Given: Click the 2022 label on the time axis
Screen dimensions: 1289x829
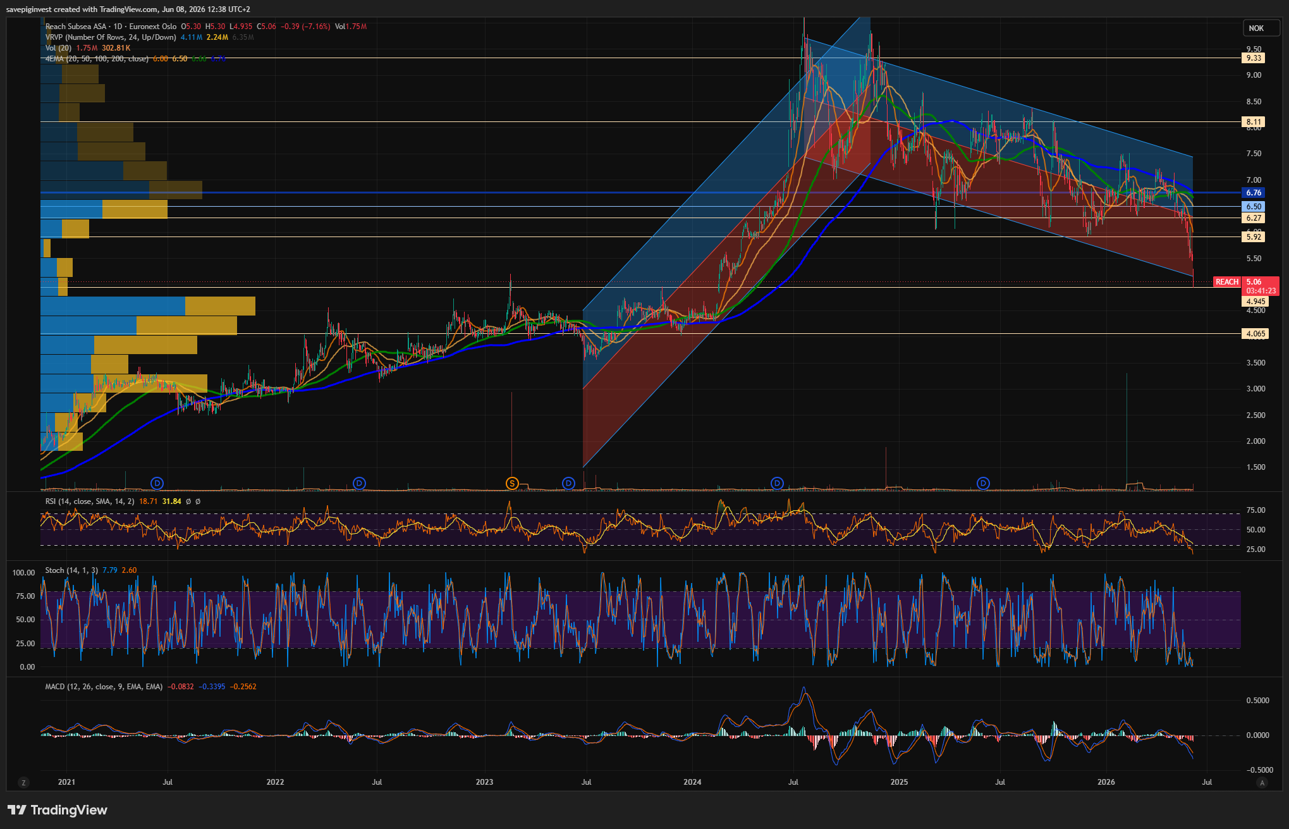Looking at the screenshot, I should (x=276, y=782).
